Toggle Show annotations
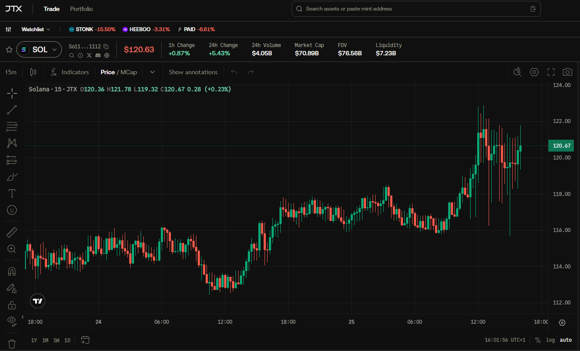Viewport: 580px width, 351px height. [x=193, y=72]
